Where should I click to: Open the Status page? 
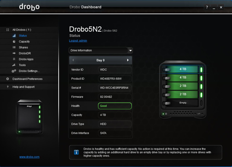(23, 36)
